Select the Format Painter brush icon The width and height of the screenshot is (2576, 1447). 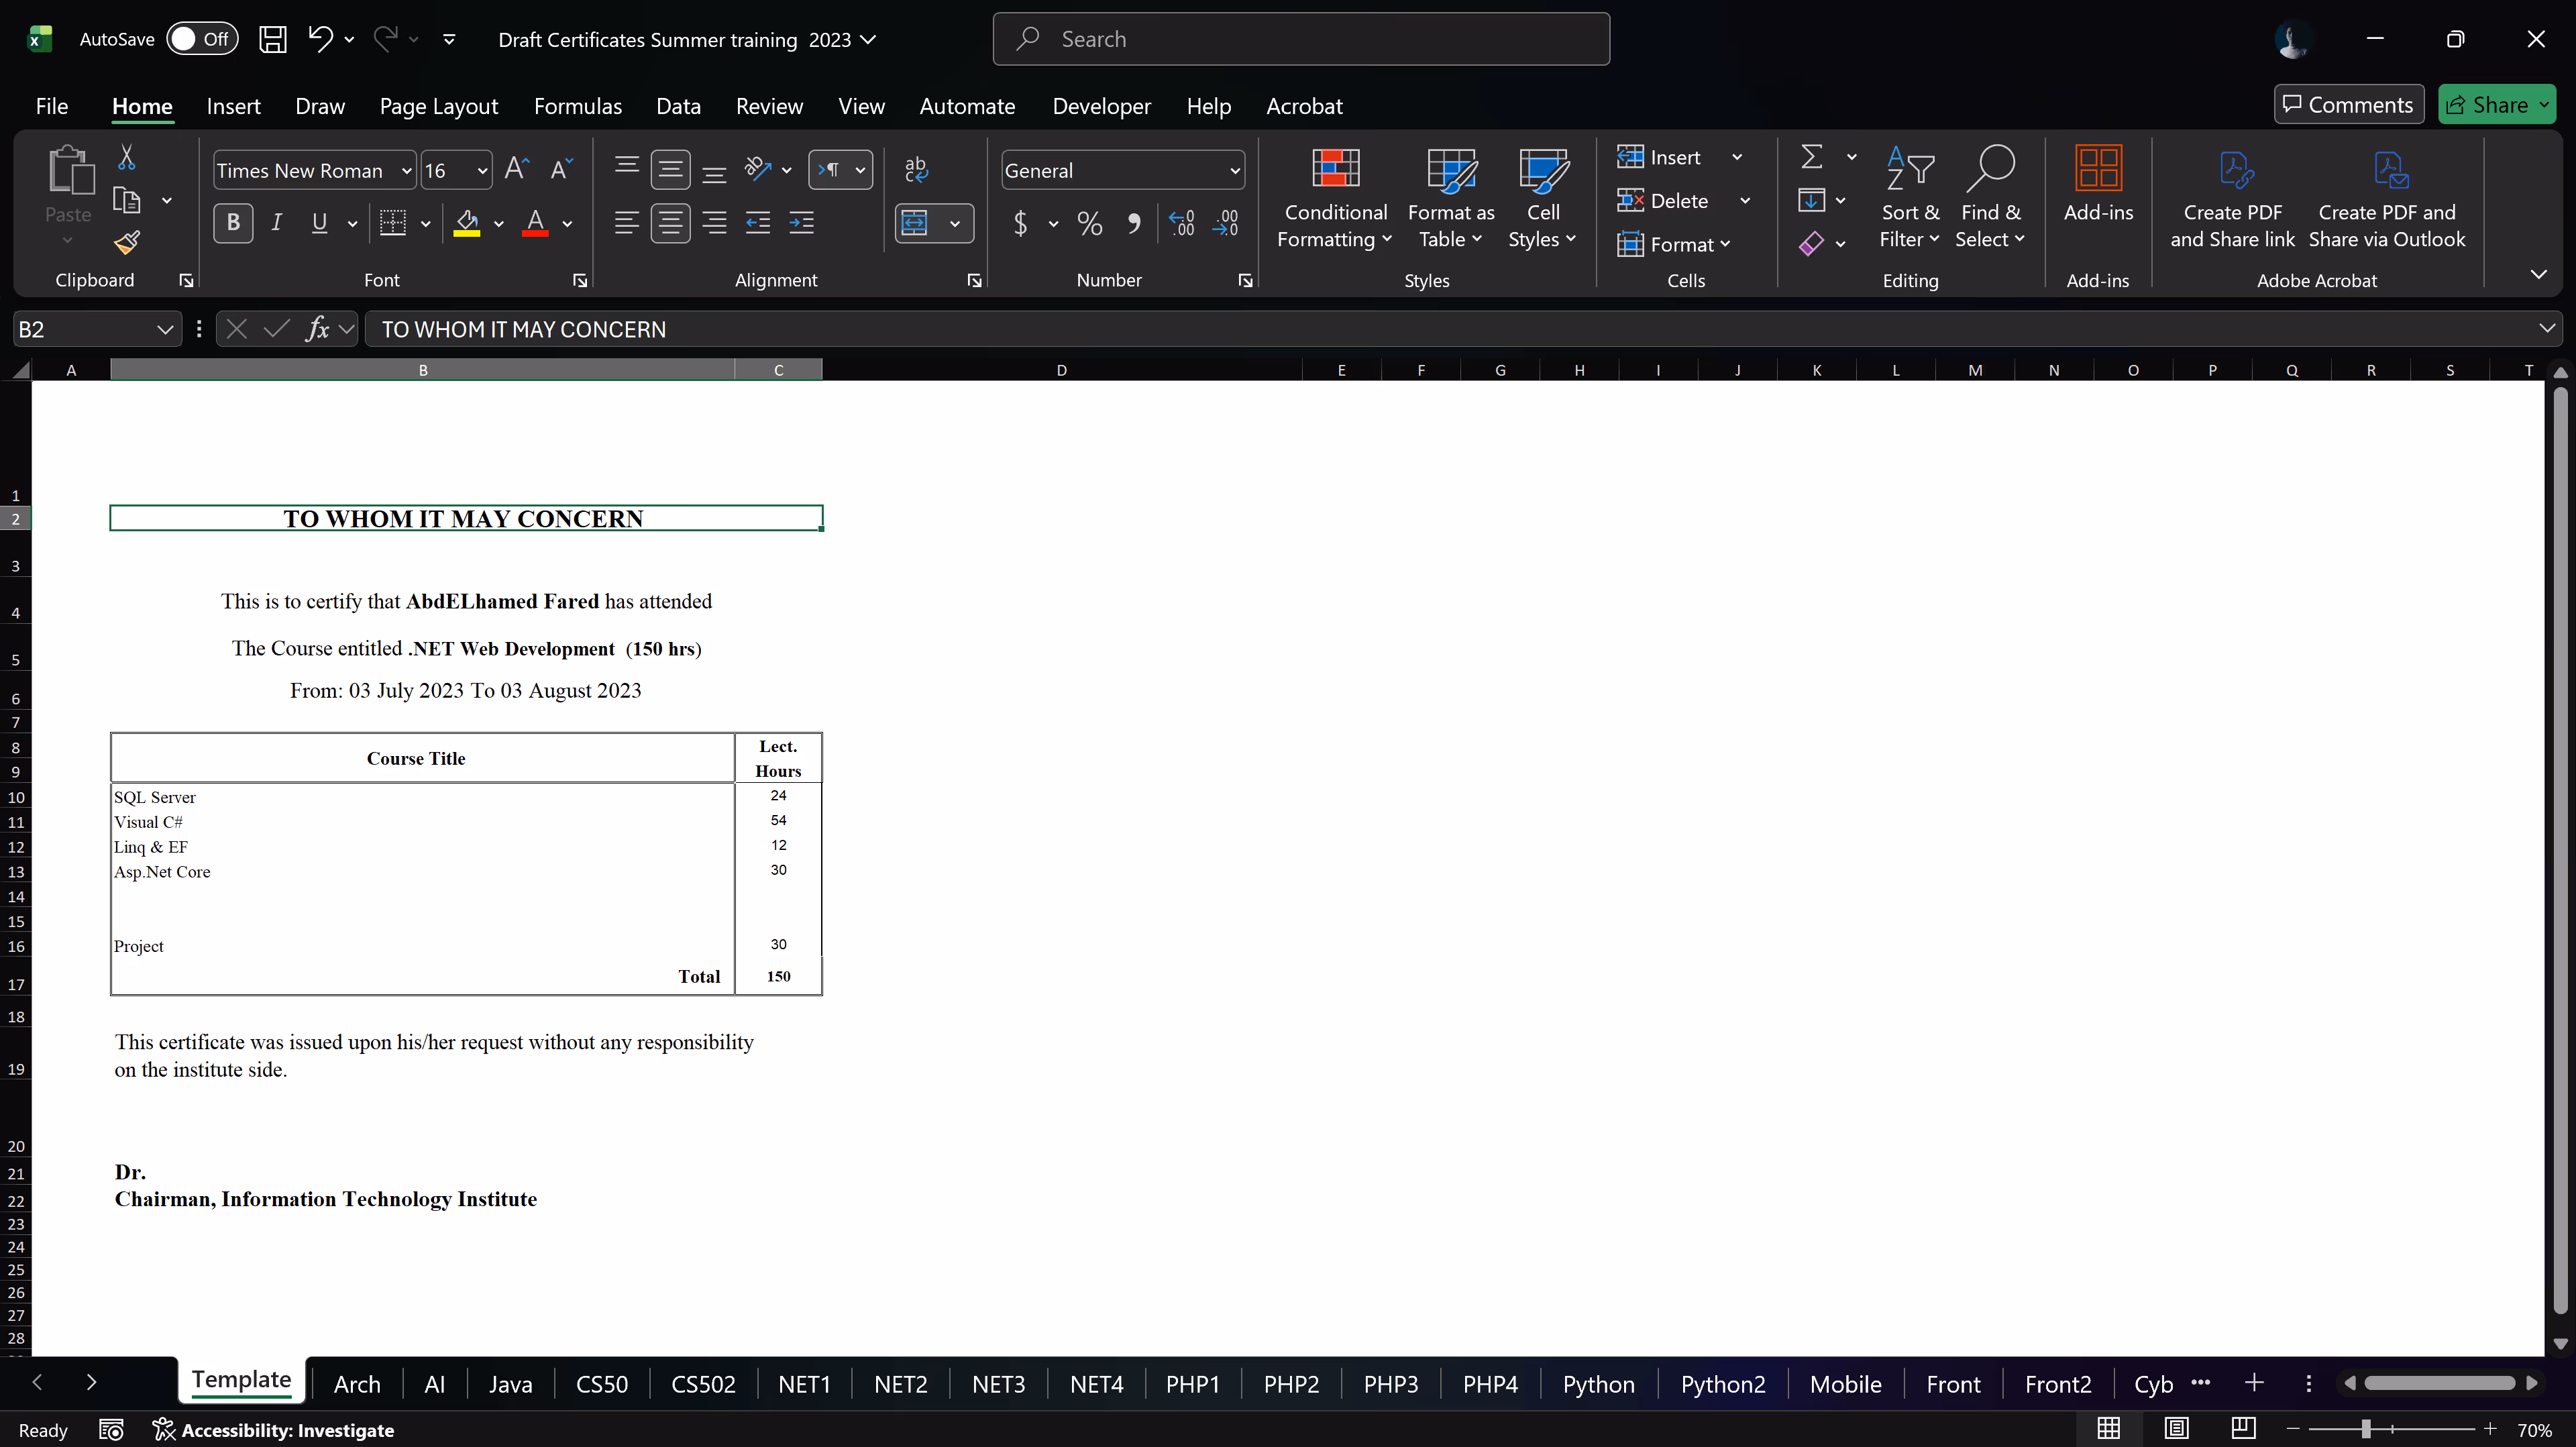(x=127, y=242)
